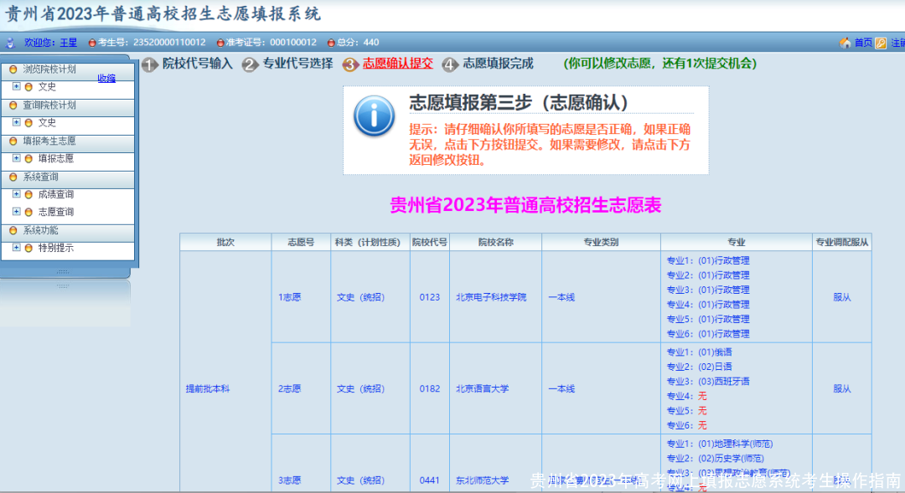Click the orange sphere icon beside 填报志愿

(28, 157)
